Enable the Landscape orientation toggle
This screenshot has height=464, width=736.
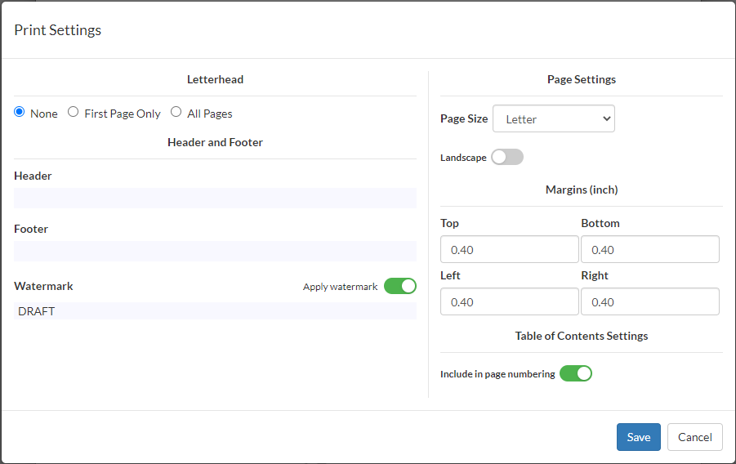point(506,157)
